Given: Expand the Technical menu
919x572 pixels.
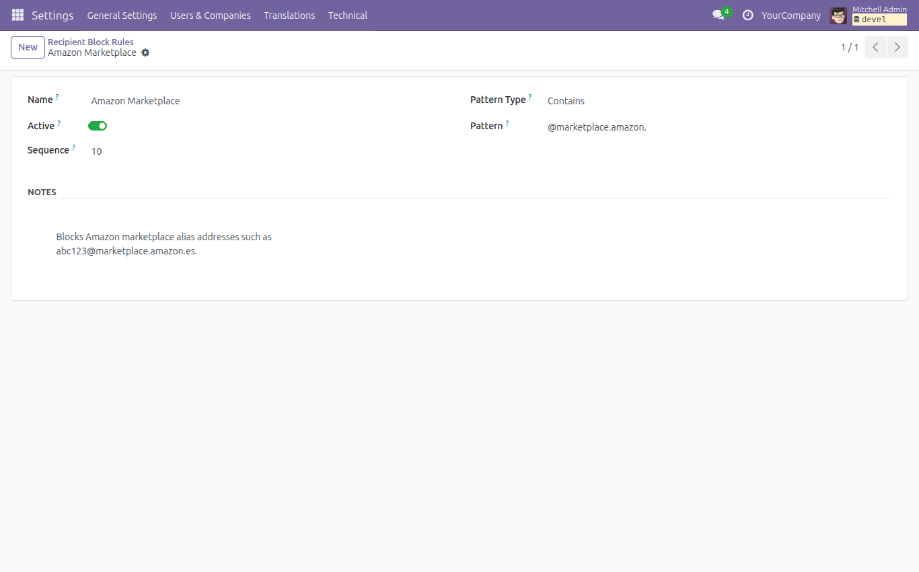Looking at the screenshot, I should [348, 15].
